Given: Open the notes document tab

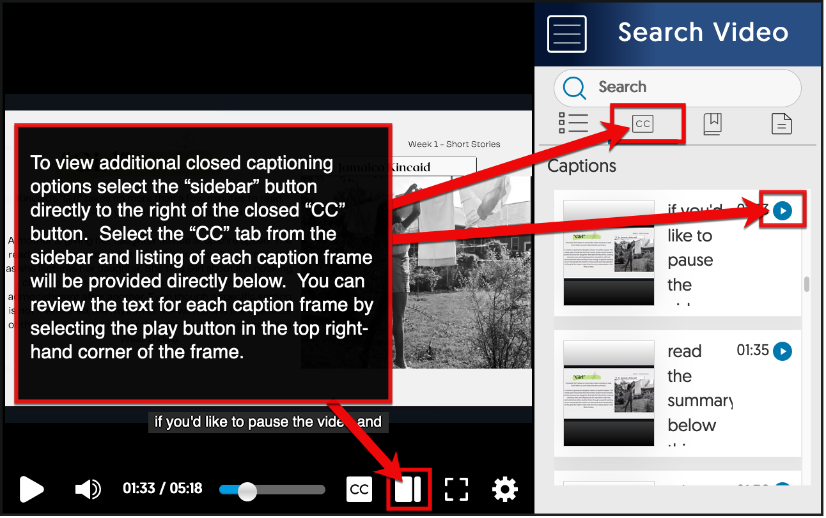Looking at the screenshot, I should point(781,123).
